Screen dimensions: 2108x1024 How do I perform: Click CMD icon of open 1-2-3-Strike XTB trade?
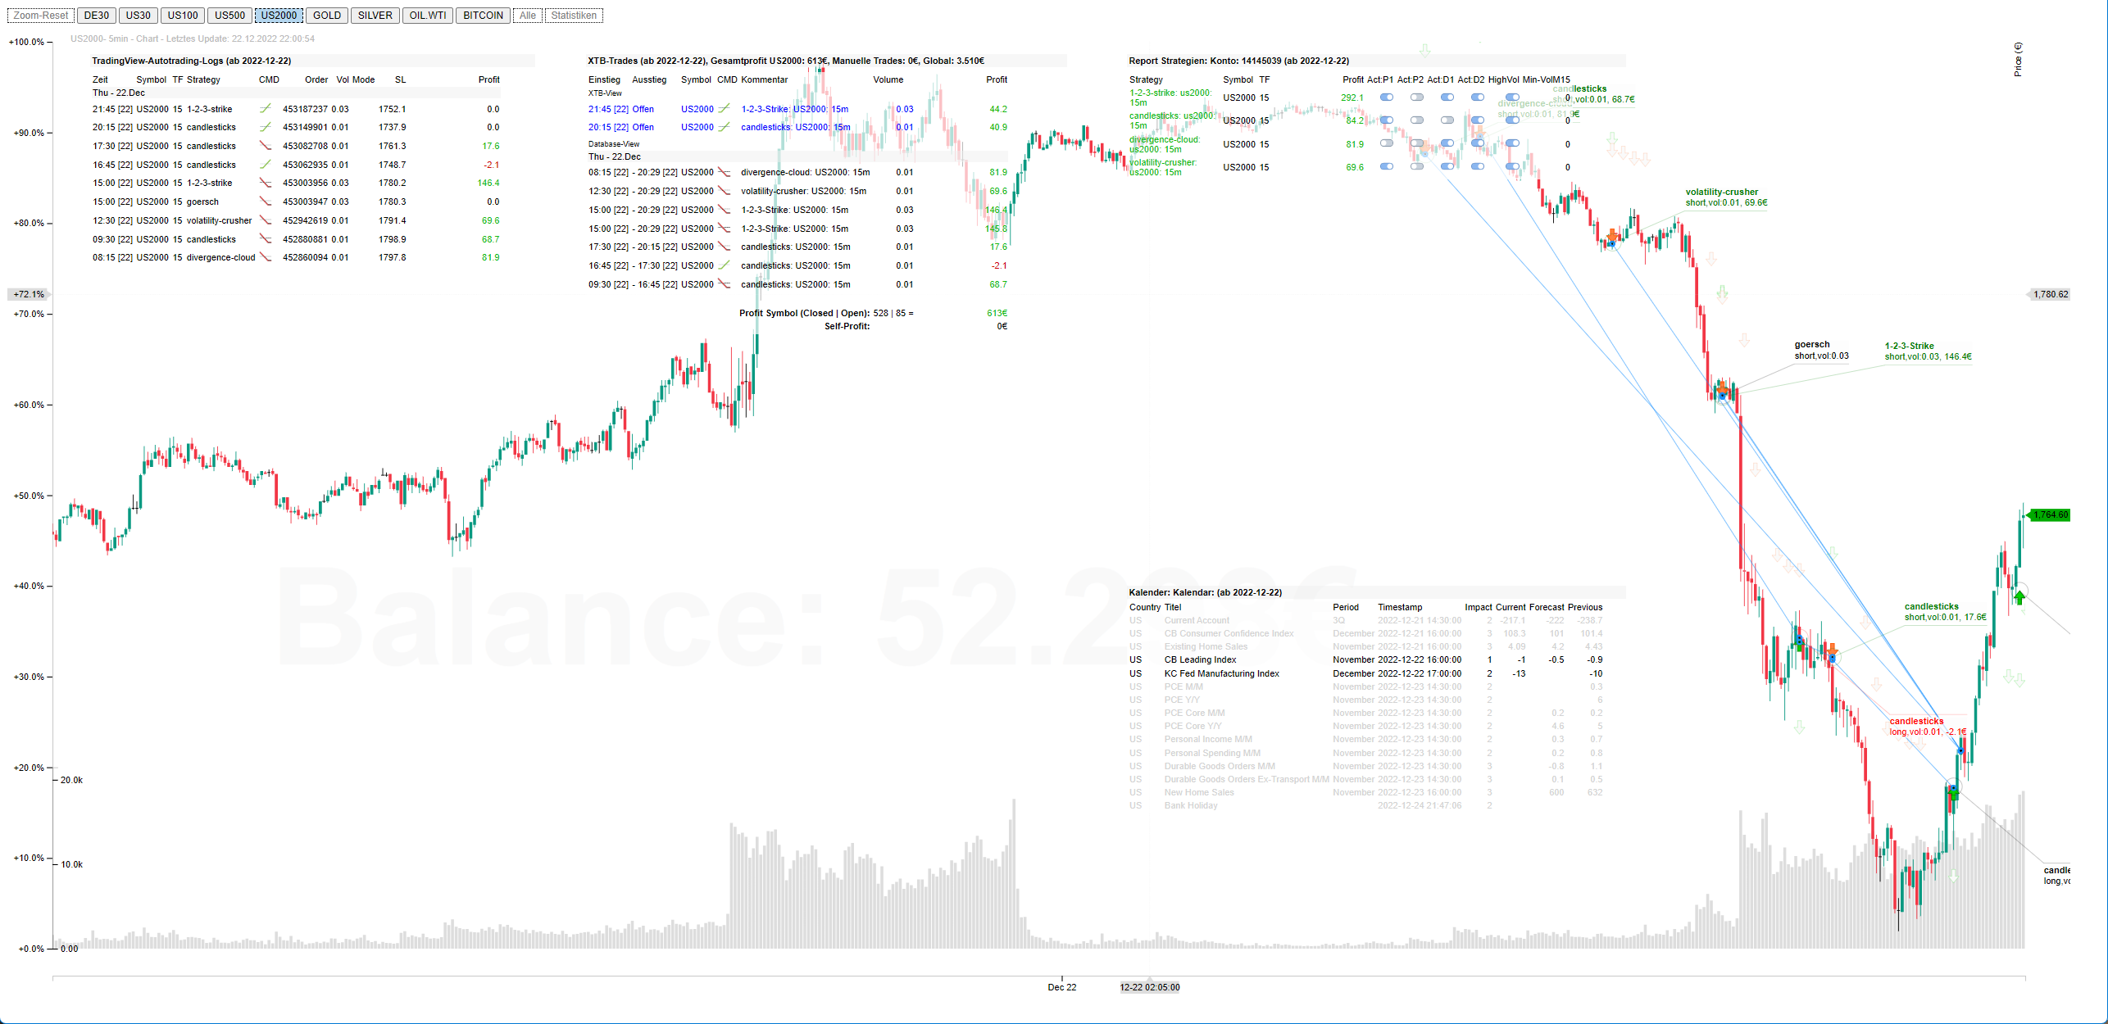pos(725,108)
